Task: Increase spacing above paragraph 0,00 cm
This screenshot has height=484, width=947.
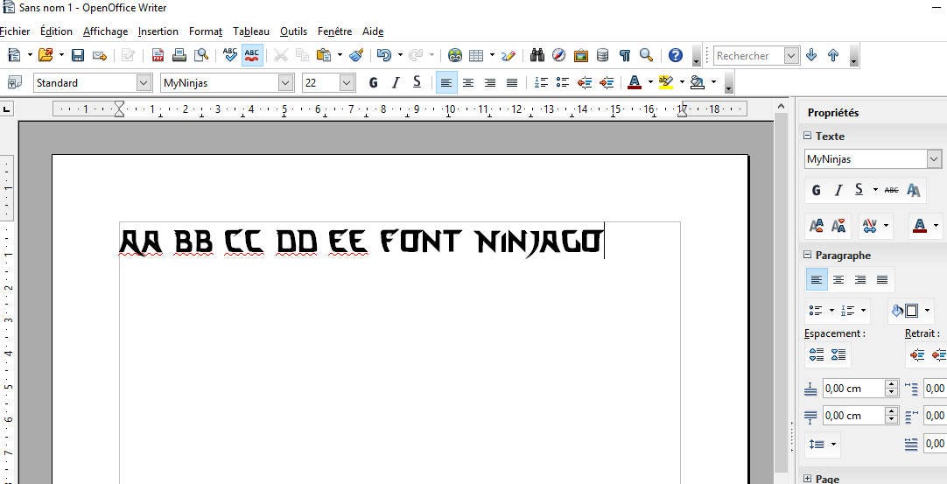Action: (x=892, y=384)
